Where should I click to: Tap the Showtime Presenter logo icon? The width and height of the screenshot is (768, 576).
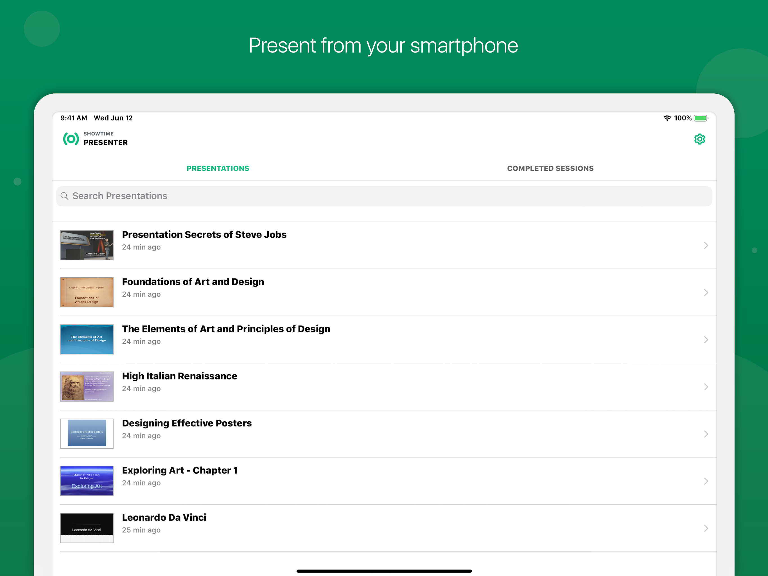pyautogui.click(x=71, y=139)
